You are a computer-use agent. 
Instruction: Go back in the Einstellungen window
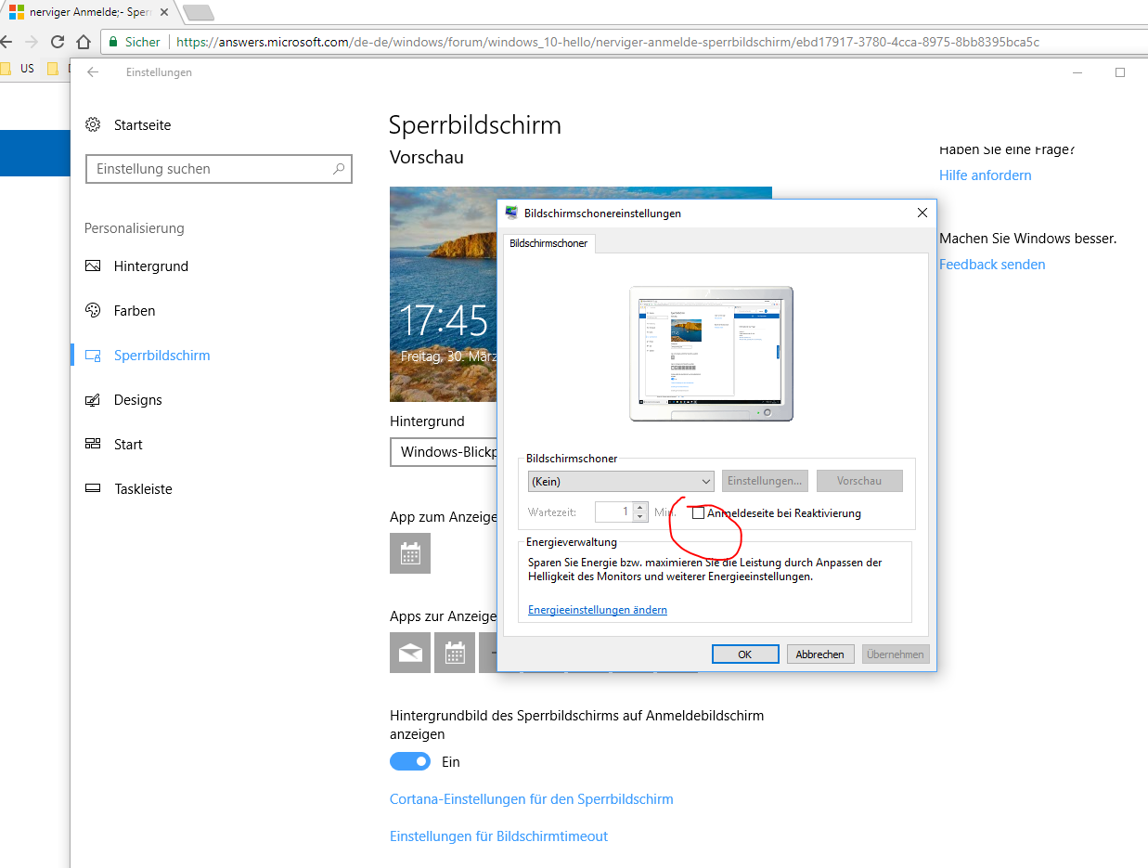point(93,72)
